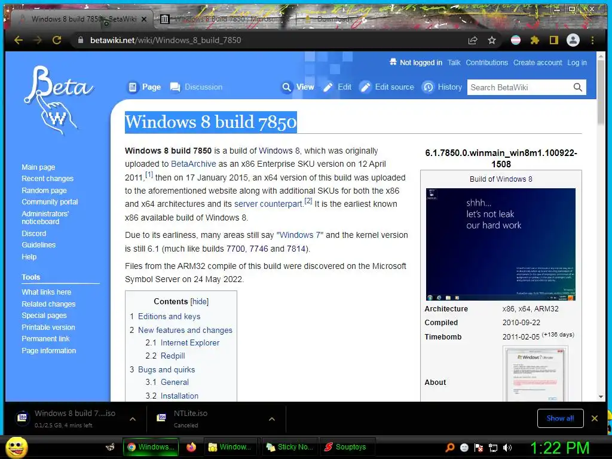The image size is (612, 459).
Task: Open the Talk link in the header
Action: tap(454, 62)
